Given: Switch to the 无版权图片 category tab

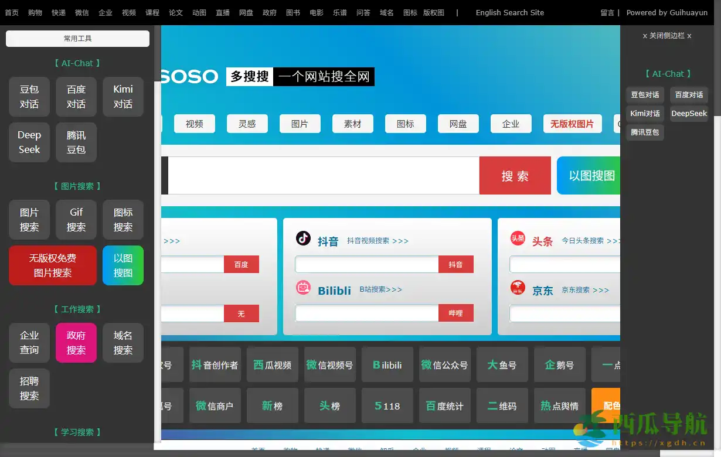Looking at the screenshot, I should [x=572, y=124].
